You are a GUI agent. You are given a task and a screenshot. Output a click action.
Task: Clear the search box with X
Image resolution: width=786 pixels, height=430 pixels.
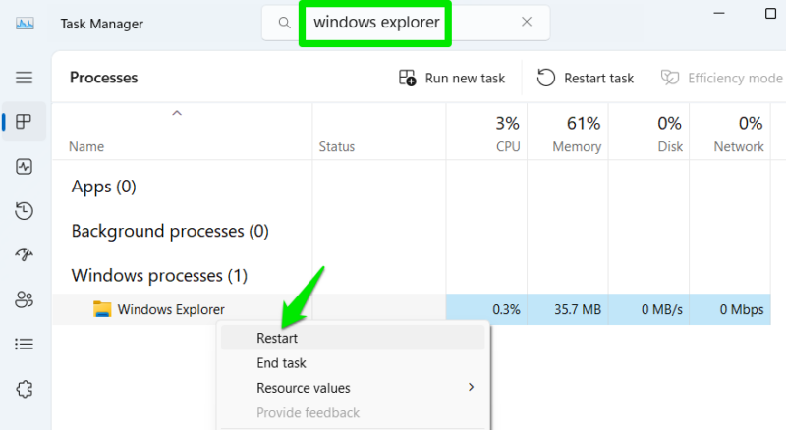pos(527,22)
